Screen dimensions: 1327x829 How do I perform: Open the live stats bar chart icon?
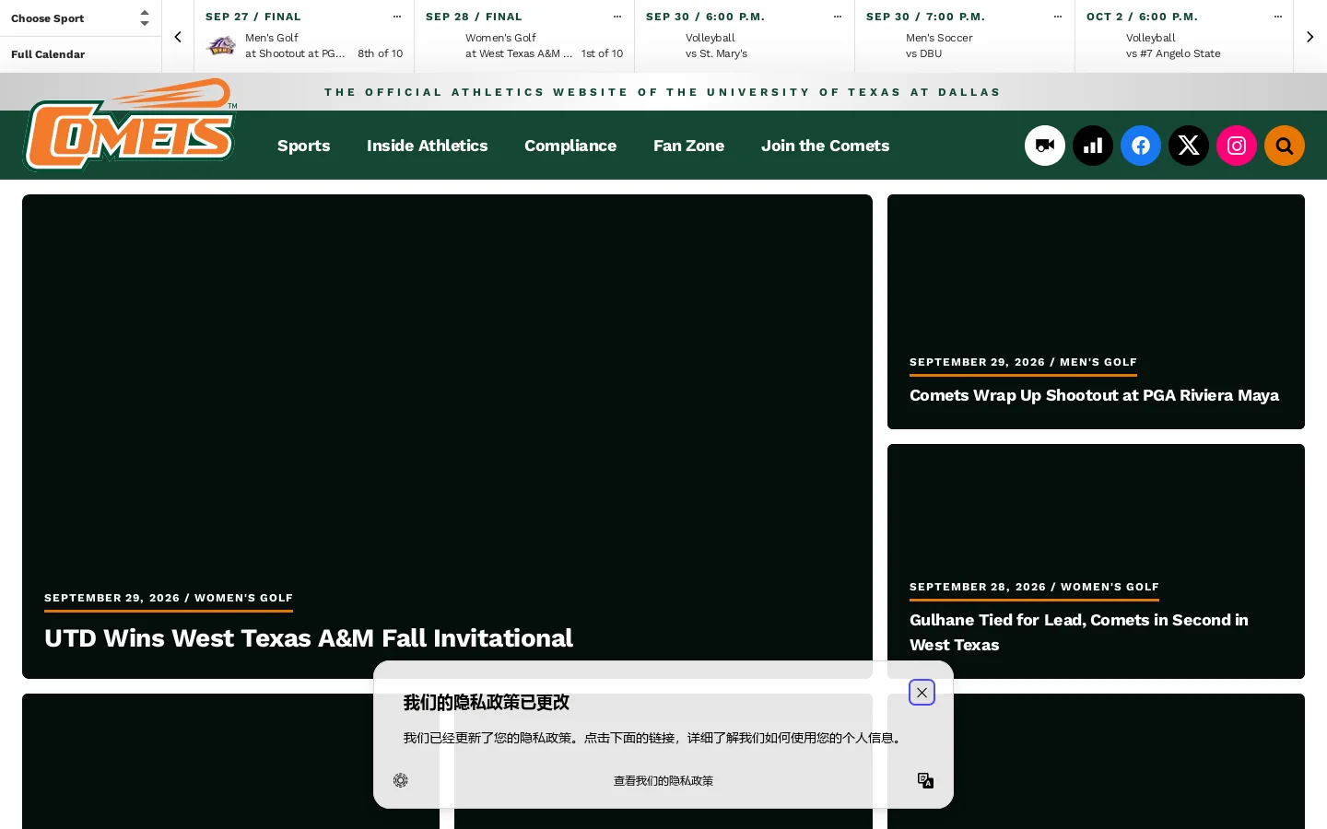[x=1093, y=146]
